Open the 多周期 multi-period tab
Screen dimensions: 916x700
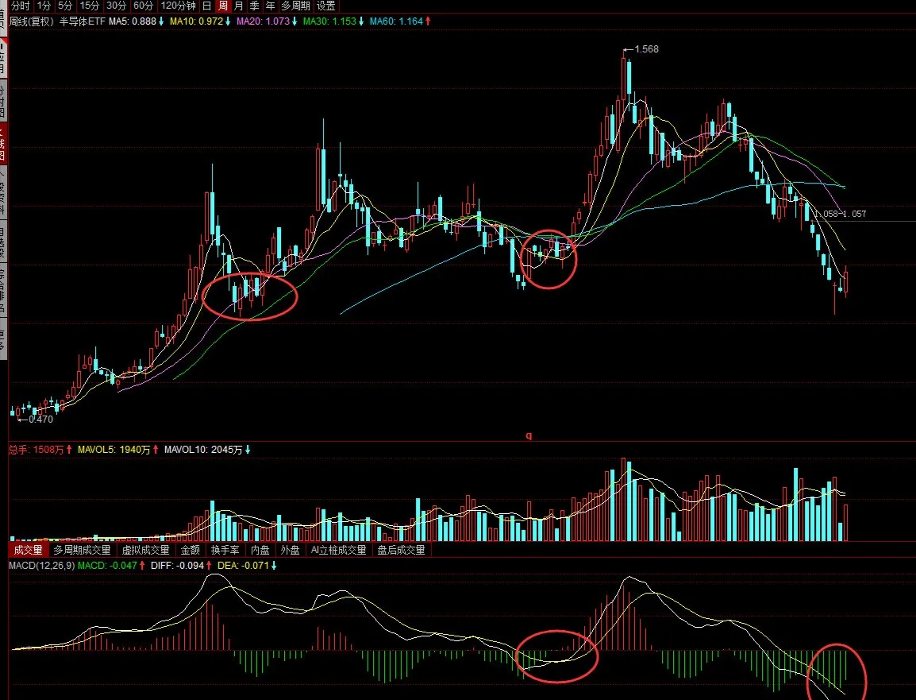coord(295,6)
